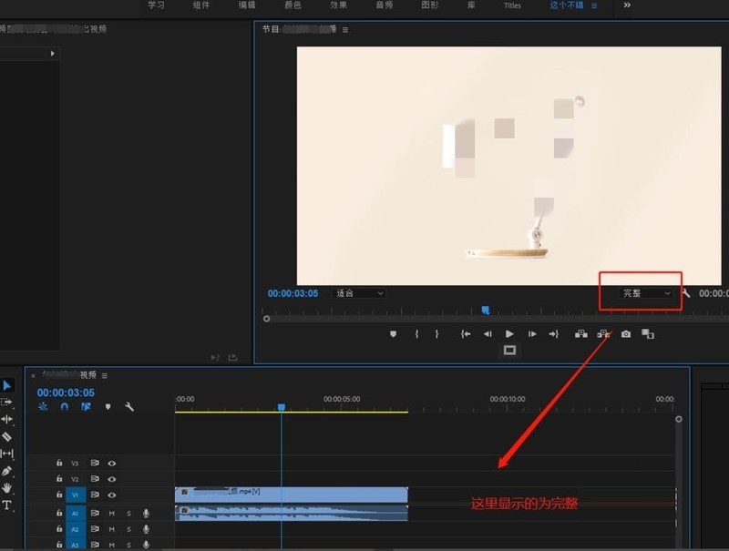
Task: Expand the workspace overflow chevron
Action: click(627, 5)
